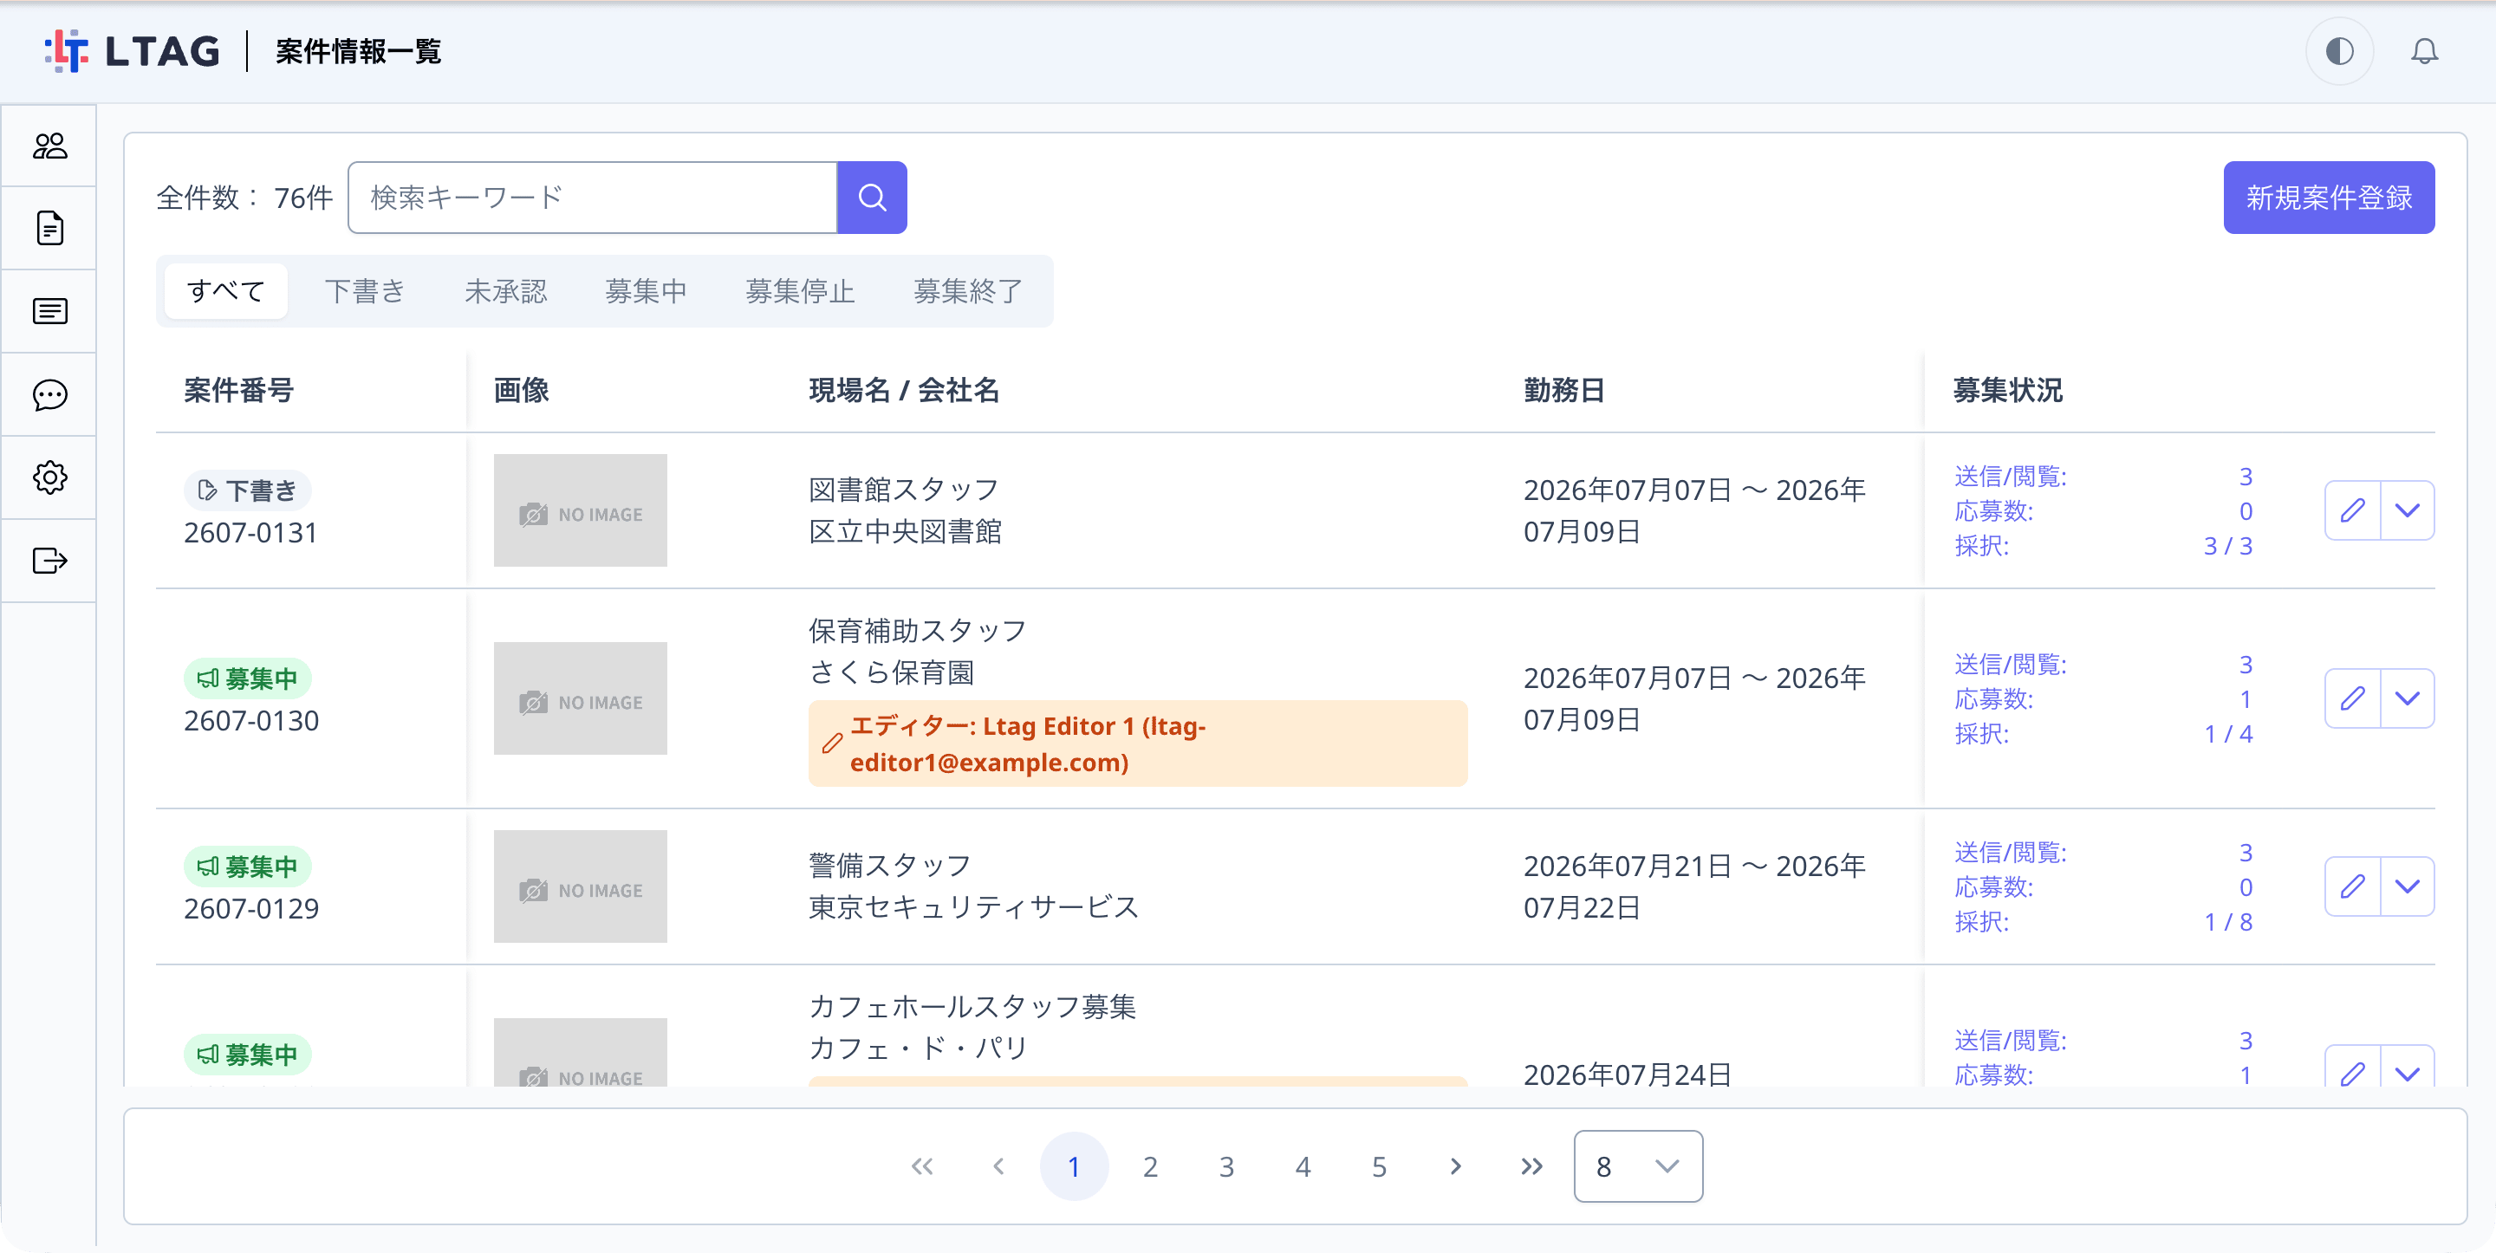
Task: Expand actions chevron for job 2607-0130
Action: [2407, 698]
